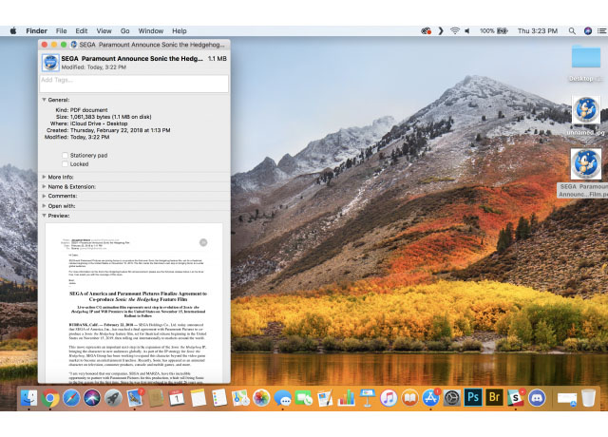Launch Google Chrome from the Dock

(50, 398)
